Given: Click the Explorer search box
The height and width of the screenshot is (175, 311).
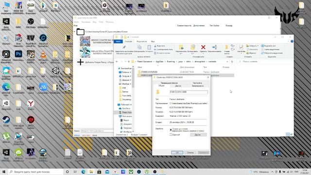Looking at the screenshot, I should coord(265,62).
